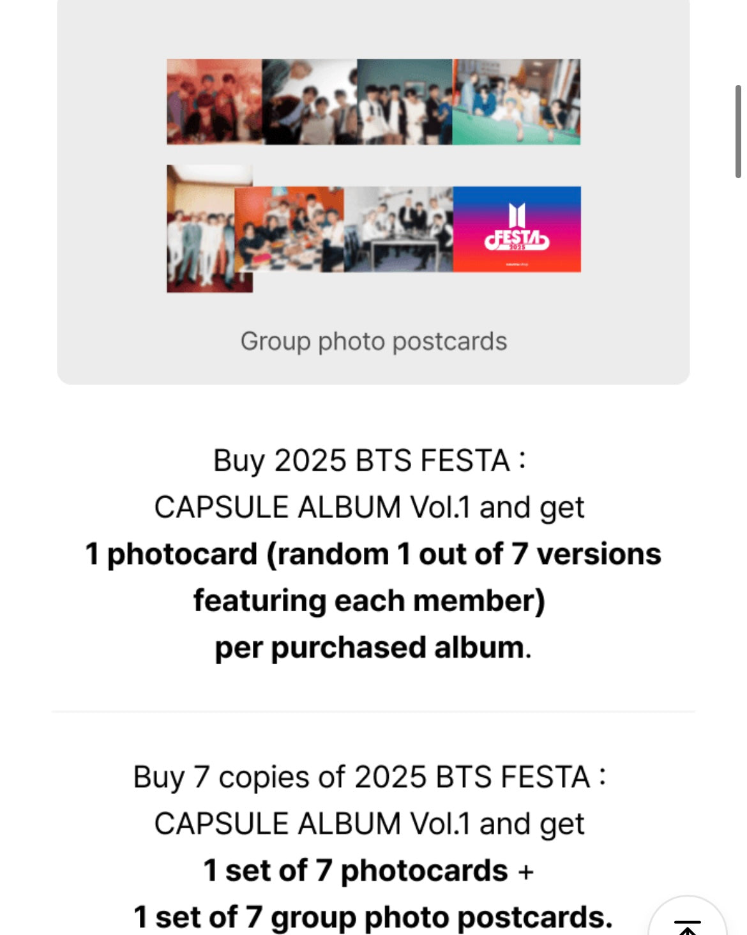Click the "Group photo postcards" caption

coord(373,342)
